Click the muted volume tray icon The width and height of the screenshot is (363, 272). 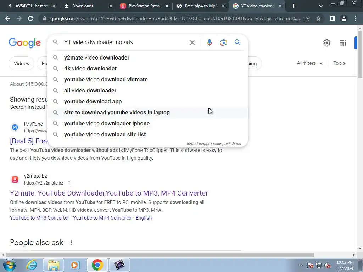click(x=327, y=266)
